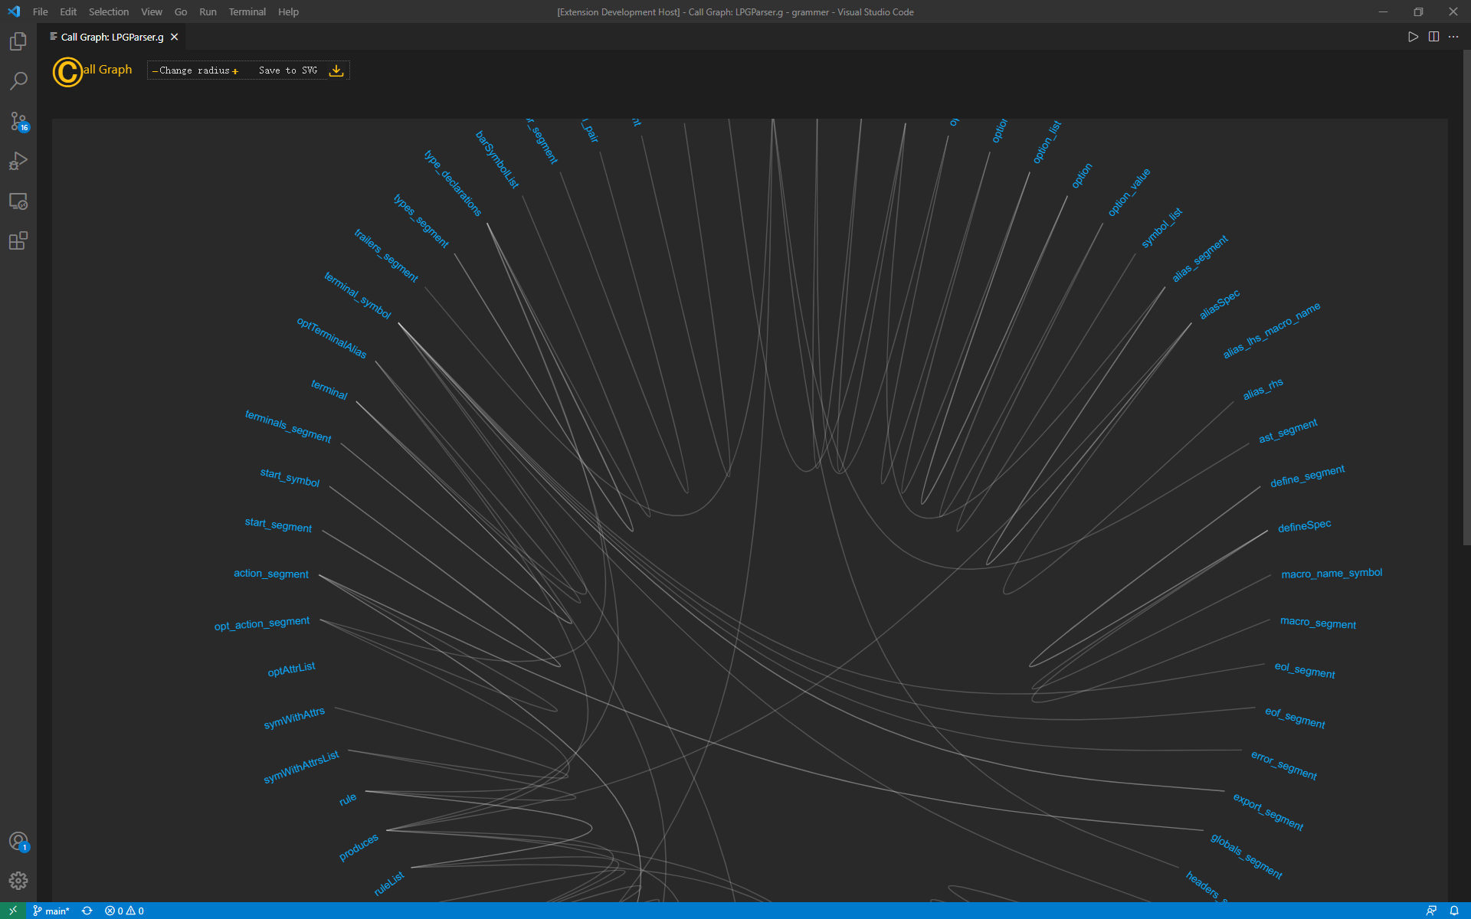The image size is (1471, 919).
Task: Open the Terminal menu
Action: (247, 11)
